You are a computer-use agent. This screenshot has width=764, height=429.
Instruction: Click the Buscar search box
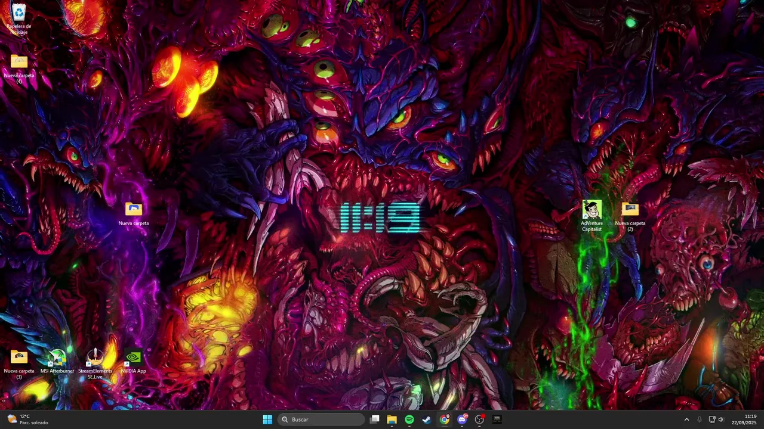322,419
